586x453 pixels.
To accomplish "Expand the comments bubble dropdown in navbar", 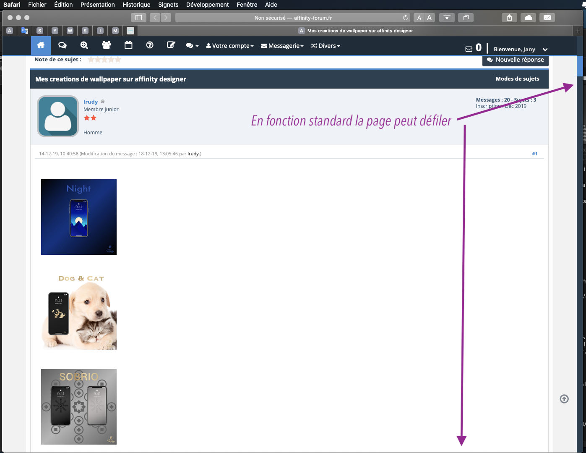I will click(x=192, y=46).
